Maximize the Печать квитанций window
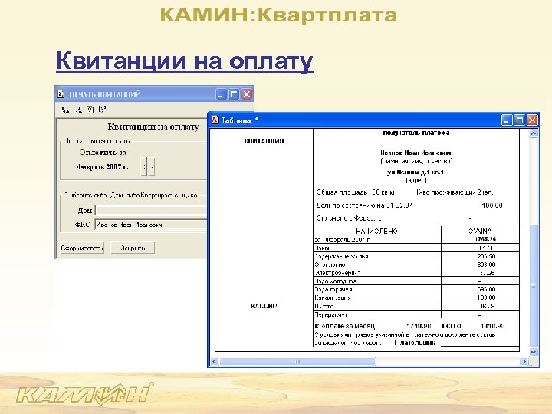This screenshot has height=414, width=552. [x=234, y=94]
